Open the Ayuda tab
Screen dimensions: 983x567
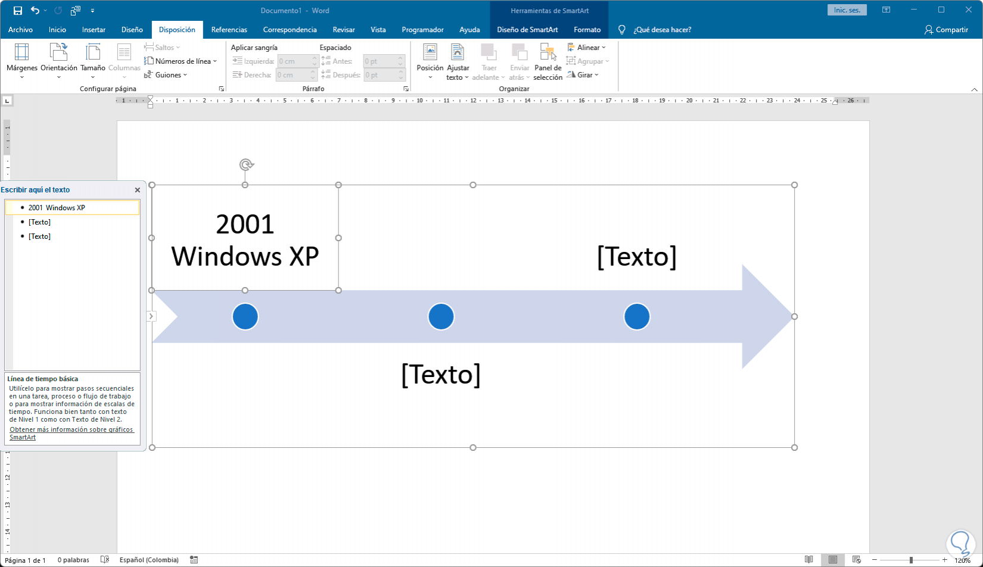(x=470, y=30)
